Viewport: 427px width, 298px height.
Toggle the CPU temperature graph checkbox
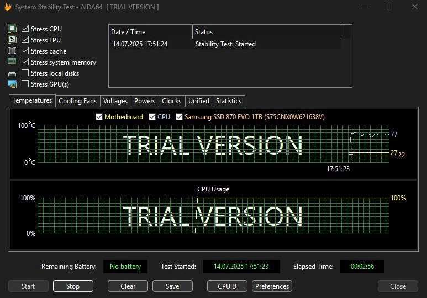click(152, 117)
